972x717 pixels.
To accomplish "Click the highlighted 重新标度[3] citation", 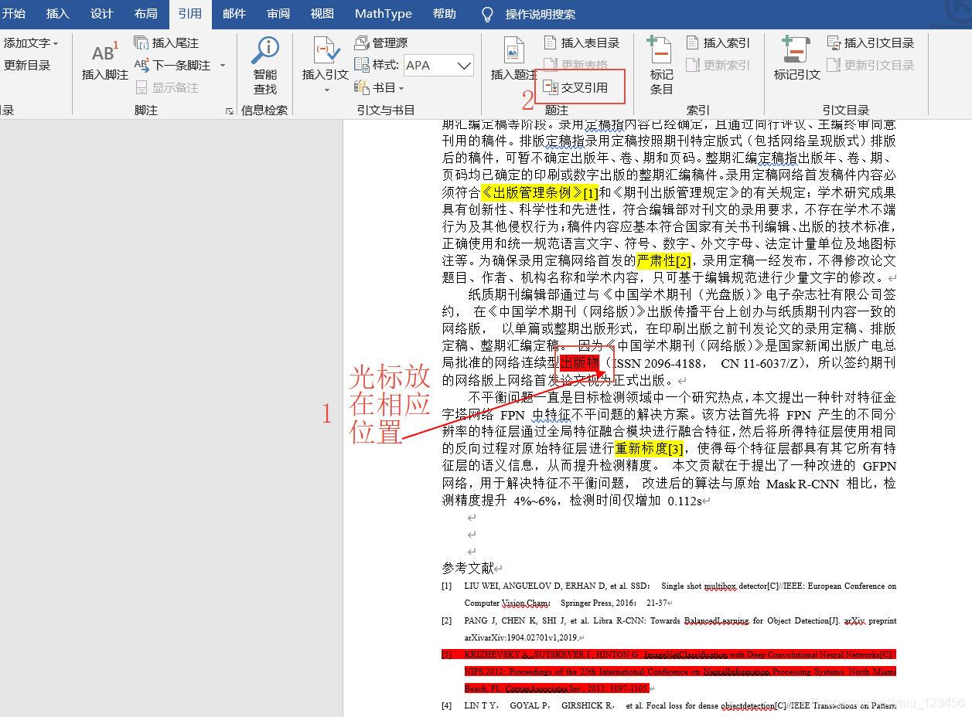I will click(650, 448).
